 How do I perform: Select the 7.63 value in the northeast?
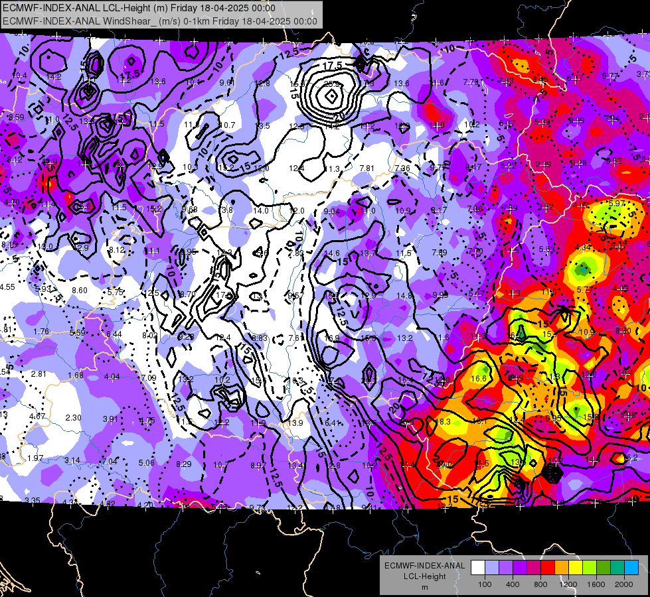click(506, 81)
